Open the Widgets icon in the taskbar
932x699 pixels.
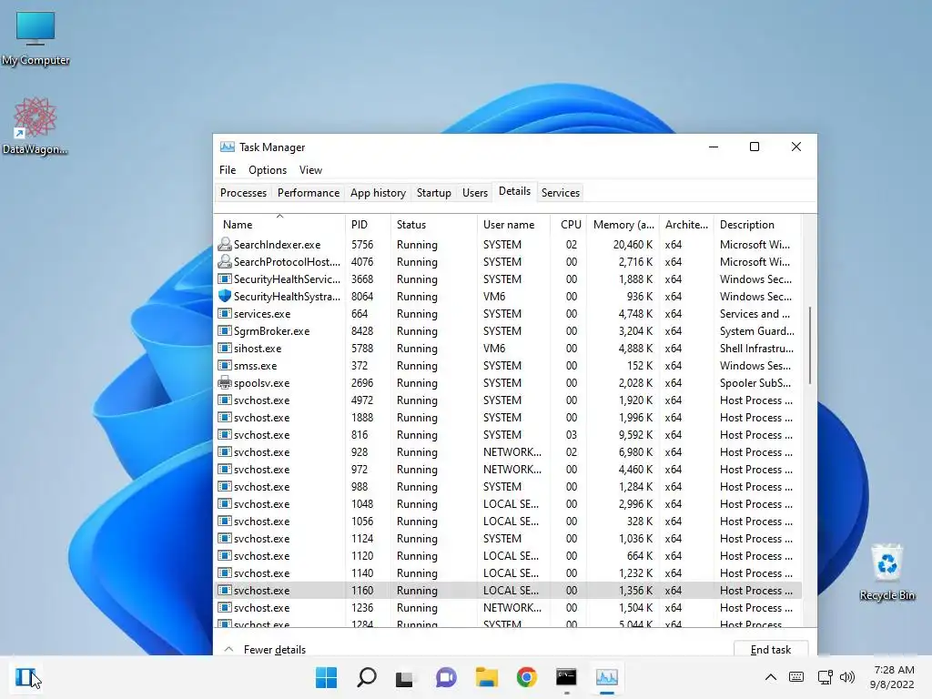[25, 677]
